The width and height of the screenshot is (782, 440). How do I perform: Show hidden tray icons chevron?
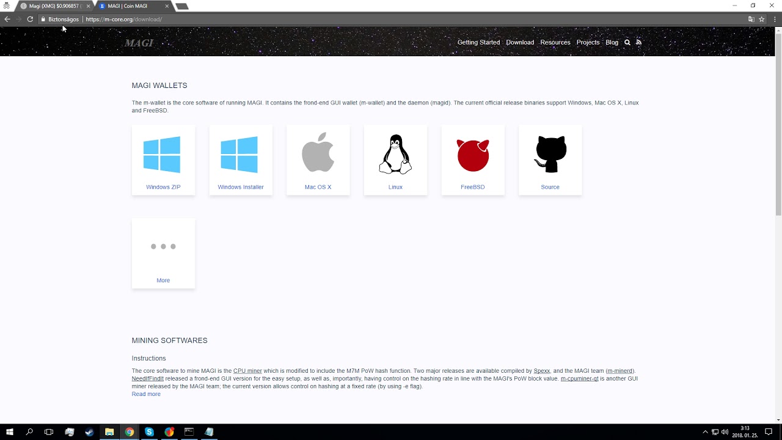(x=705, y=431)
